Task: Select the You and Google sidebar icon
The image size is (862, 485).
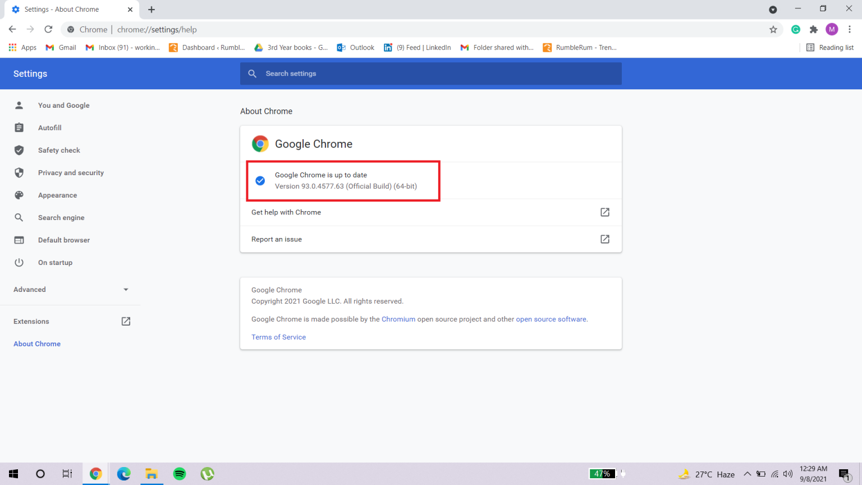Action: (19, 105)
